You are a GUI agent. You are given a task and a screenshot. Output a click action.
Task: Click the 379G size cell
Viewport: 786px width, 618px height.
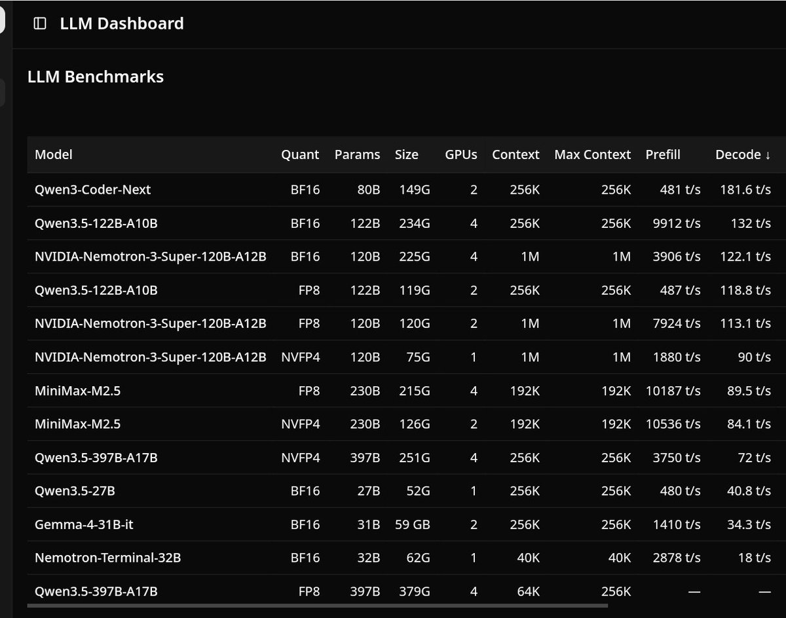[x=415, y=591]
